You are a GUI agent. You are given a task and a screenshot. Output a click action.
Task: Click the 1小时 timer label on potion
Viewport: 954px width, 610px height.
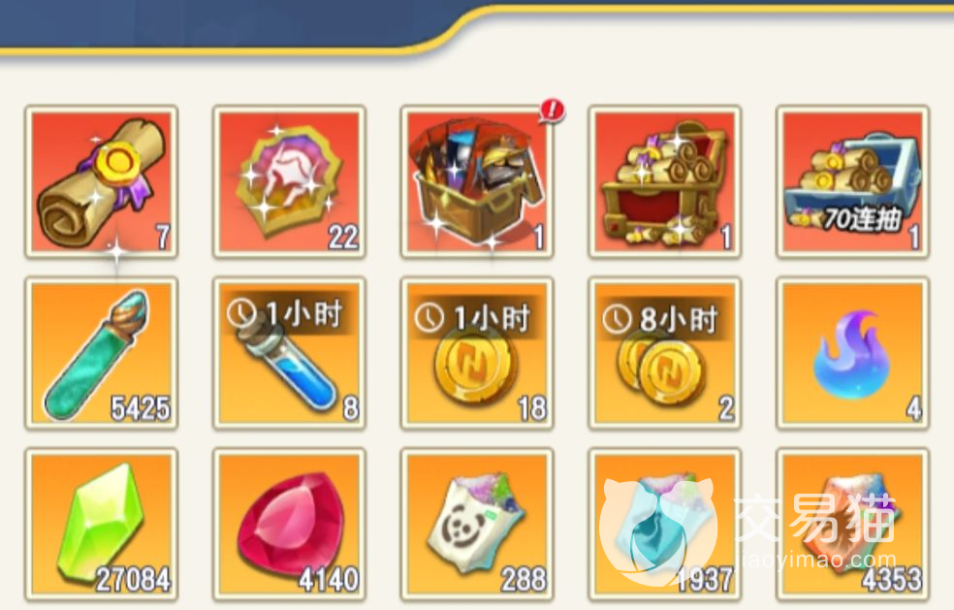pos(285,314)
